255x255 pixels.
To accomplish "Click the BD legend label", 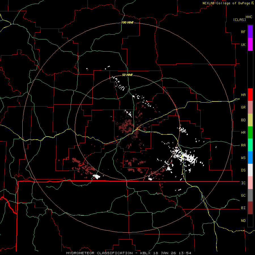I will pyautogui.click(x=243, y=120).
